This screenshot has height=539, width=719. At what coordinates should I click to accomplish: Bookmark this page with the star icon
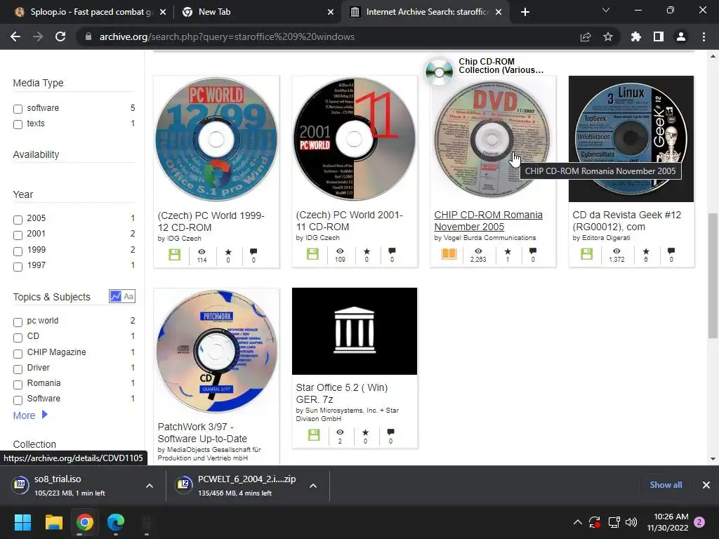tap(608, 36)
